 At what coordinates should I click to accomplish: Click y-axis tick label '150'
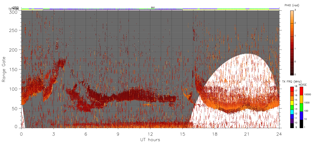13,70
